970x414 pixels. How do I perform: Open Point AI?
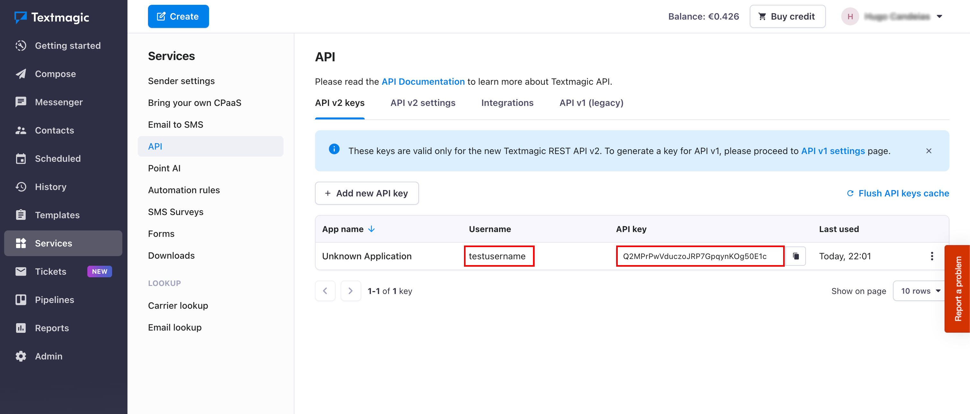click(211, 168)
